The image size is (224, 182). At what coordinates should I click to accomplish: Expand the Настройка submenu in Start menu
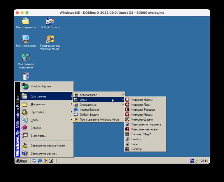44,112
